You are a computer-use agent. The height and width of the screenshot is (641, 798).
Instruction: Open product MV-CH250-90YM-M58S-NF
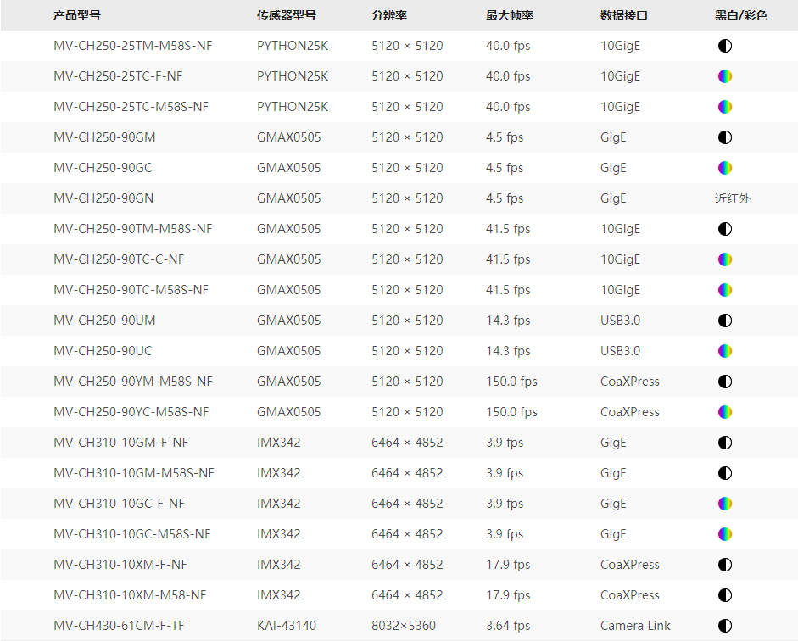coord(133,382)
